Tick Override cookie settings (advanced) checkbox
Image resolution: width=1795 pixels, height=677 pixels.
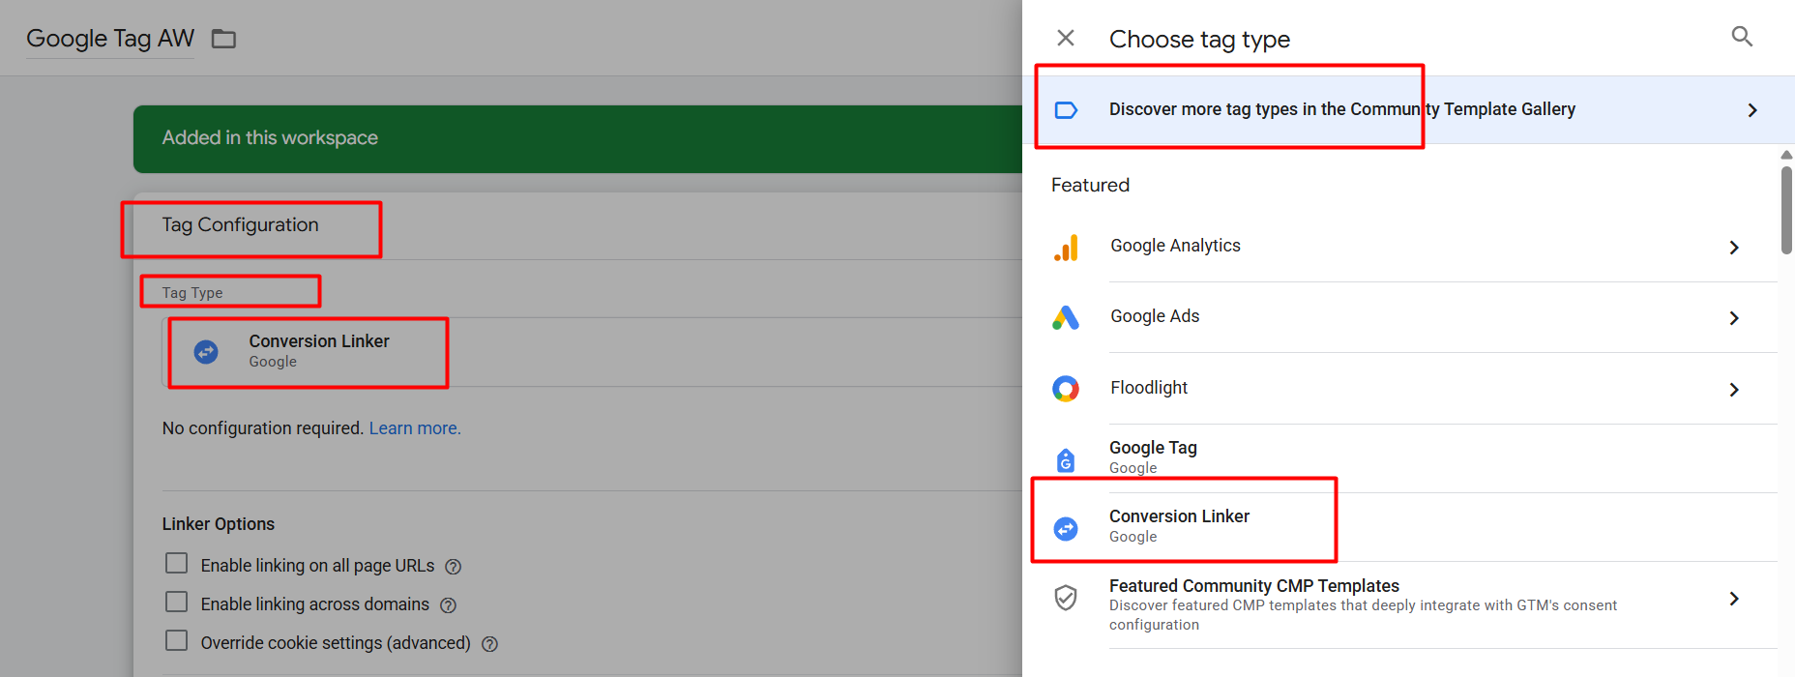(x=176, y=641)
